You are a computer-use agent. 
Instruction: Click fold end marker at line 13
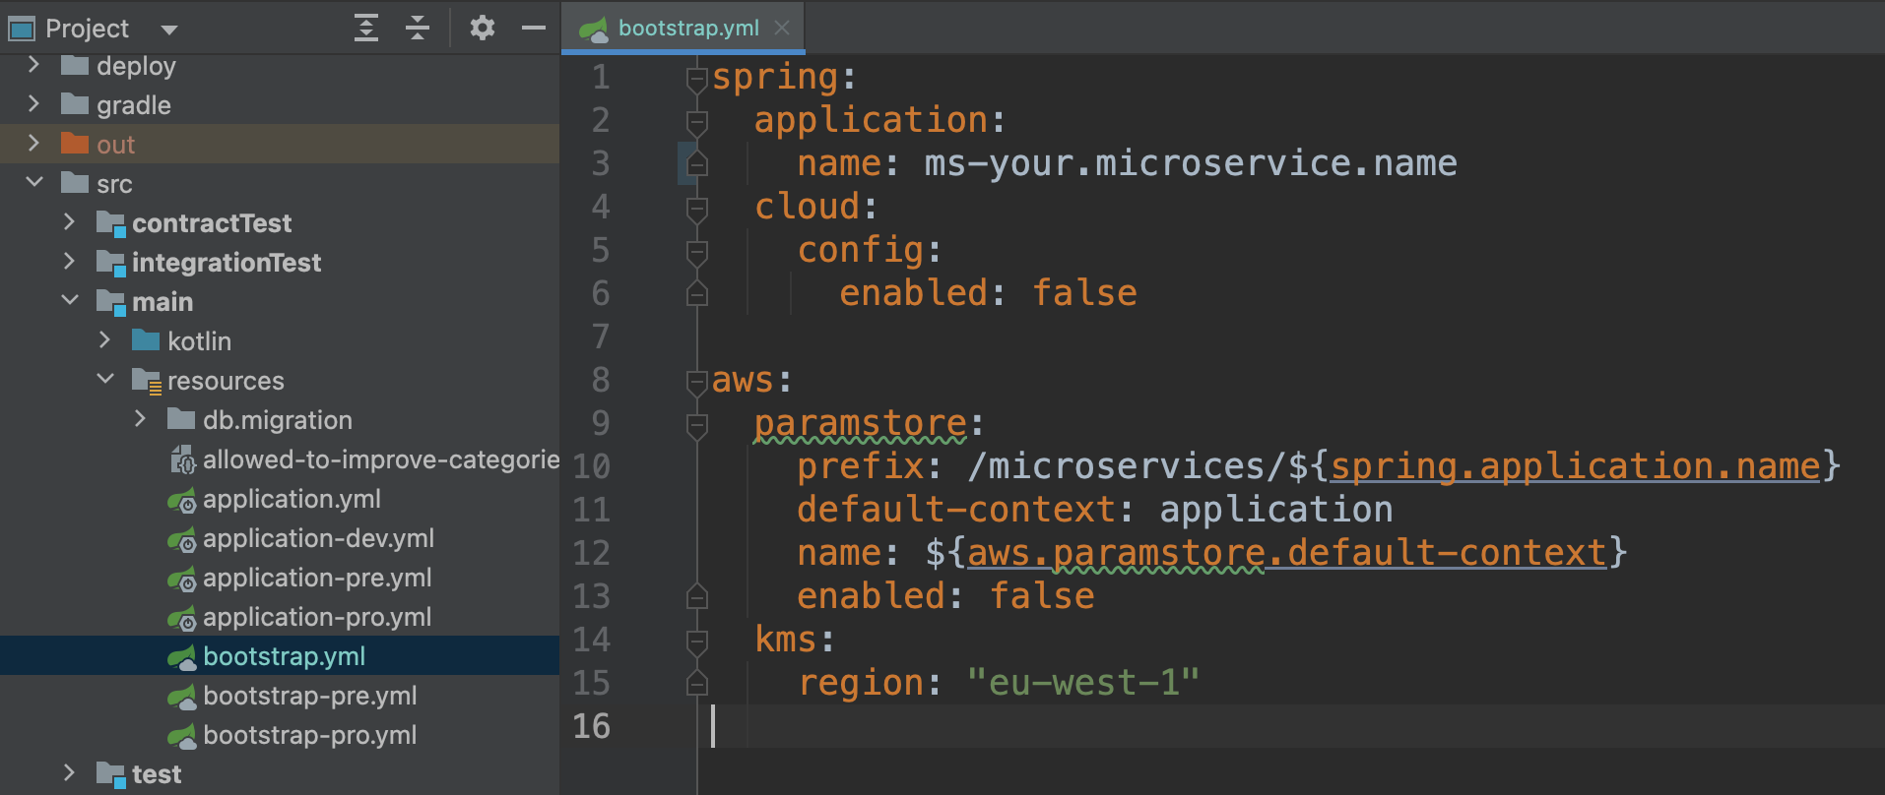tap(697, 596)
